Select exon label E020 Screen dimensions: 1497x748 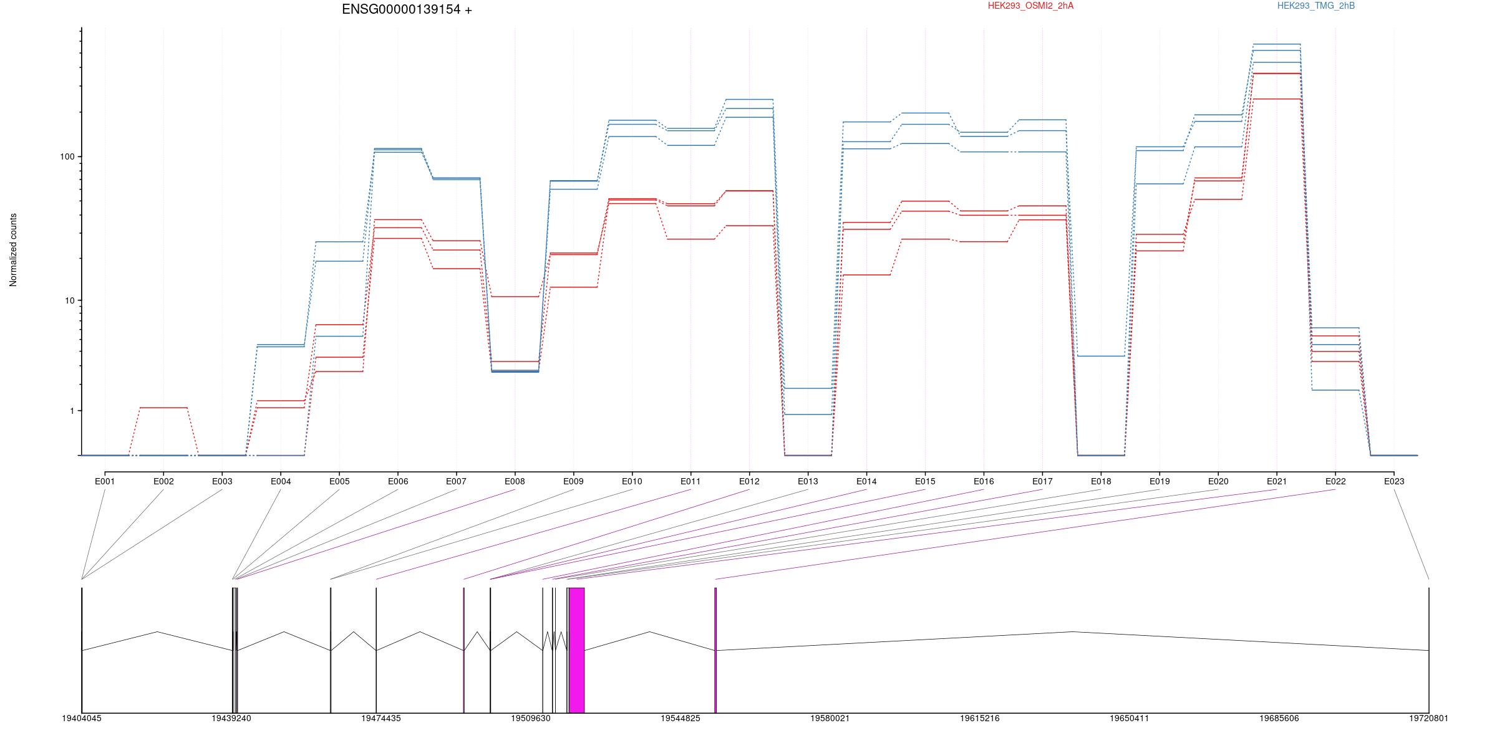[1218, 481]
